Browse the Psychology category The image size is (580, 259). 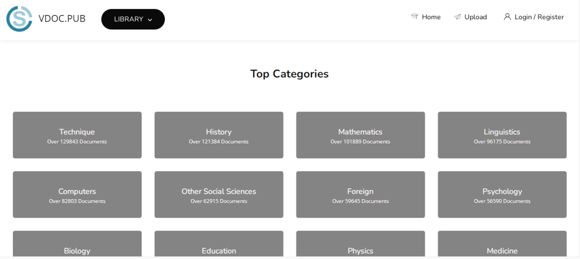[x=502, y=194]
